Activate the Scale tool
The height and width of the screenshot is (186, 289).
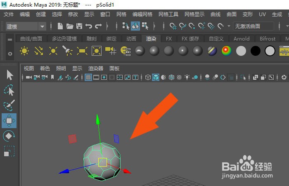click(9, 151)
